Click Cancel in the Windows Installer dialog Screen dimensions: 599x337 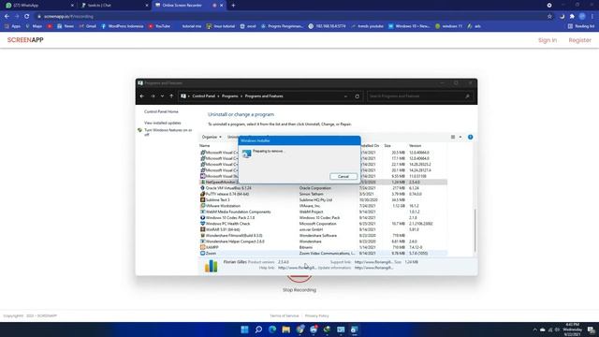(x=343, y=177)
